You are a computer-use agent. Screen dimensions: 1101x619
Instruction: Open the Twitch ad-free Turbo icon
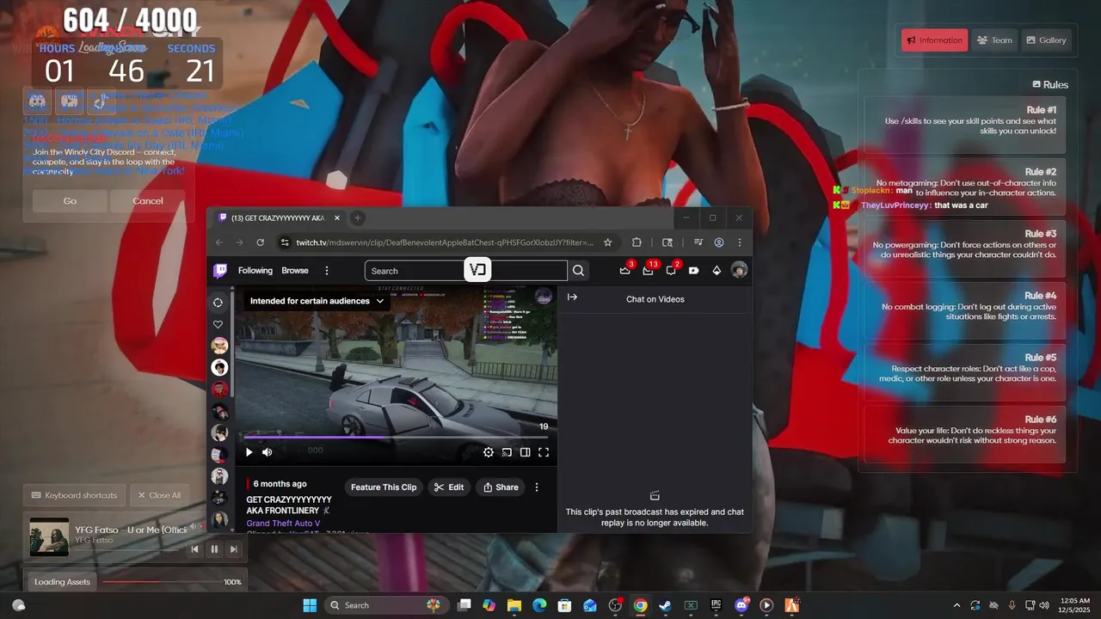[x=693, y=271]
